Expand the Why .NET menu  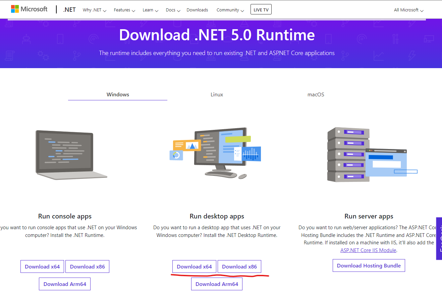click(x=95, y=10)
